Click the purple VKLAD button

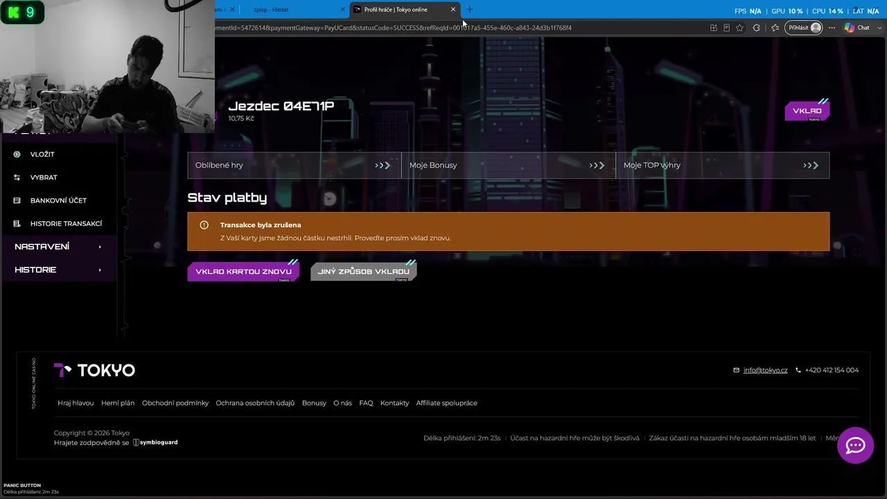point(807,111)
